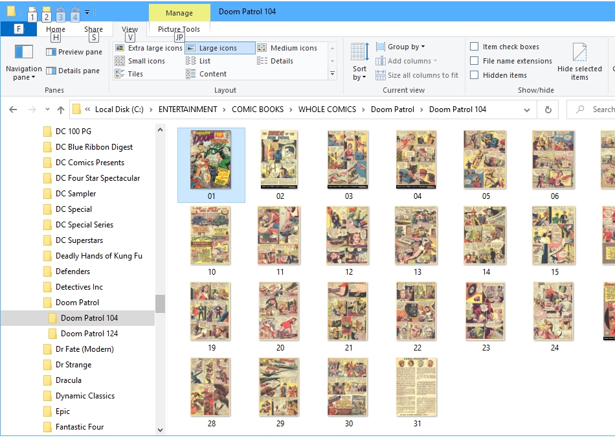615x438 pixels.
Task: Expand breadcrumb chevron after COMIC BOOKS
Action: coord(291,109)
